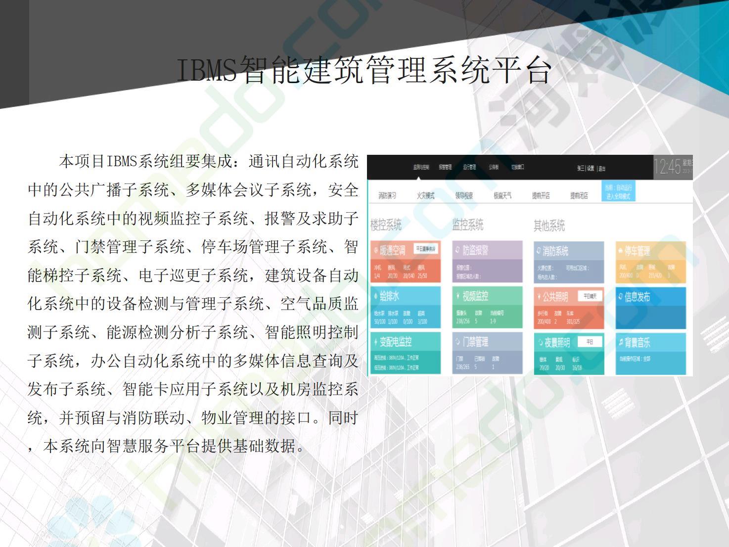Open the 公共照明 tile
The width and height of the screenshot is (729, 547).
(569, 308)
